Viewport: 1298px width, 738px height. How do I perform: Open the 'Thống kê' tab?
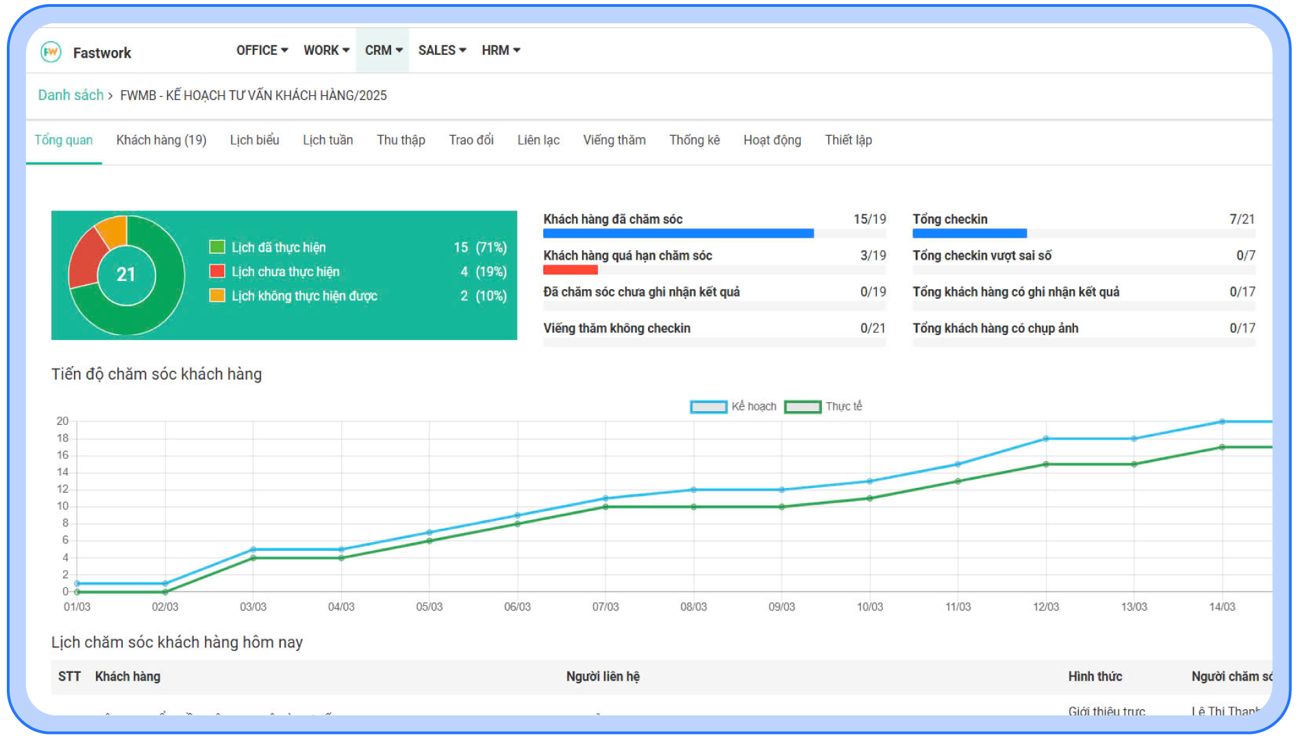[694, 140]
